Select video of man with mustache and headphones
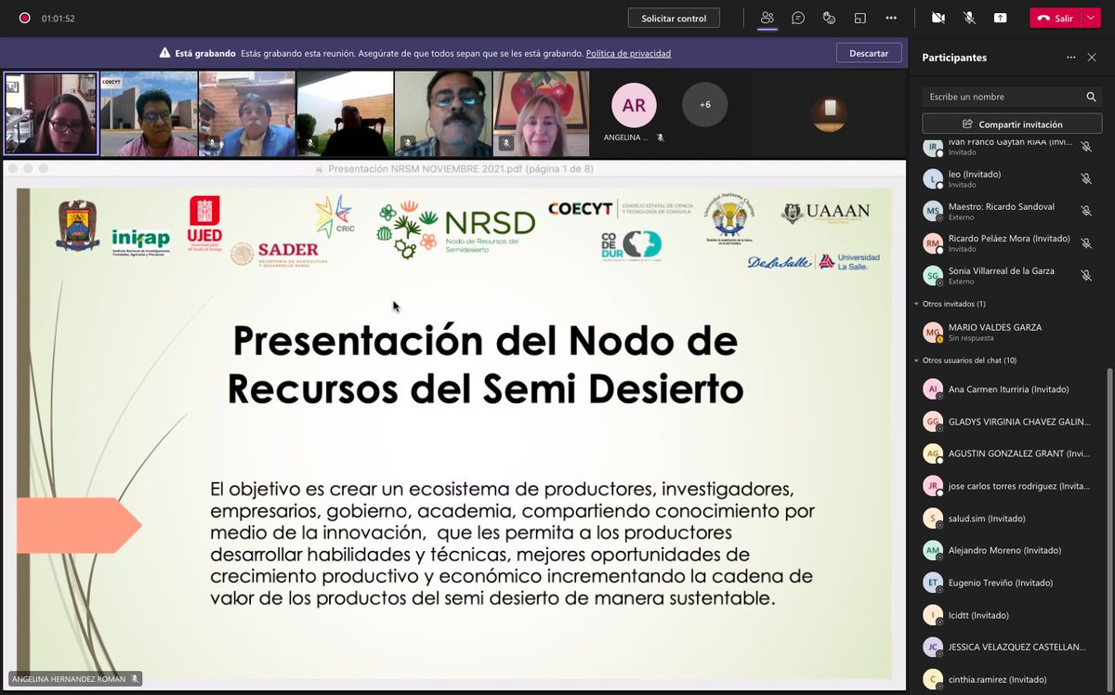Image resolution: width=1115 pixels, height=695 pixels. click(443, 113)
